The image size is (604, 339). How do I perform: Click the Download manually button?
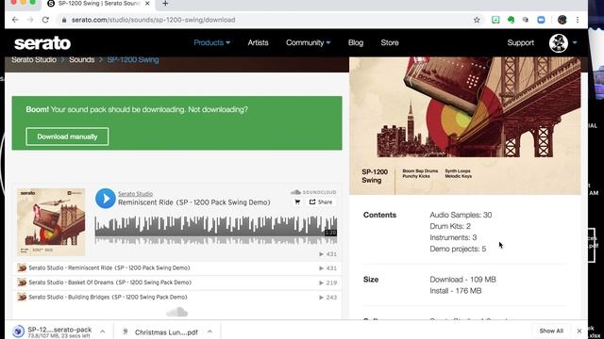(67, 137)
